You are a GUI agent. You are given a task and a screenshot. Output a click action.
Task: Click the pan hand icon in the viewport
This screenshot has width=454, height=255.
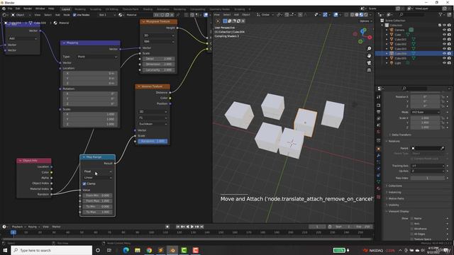[x=369, y=55]
